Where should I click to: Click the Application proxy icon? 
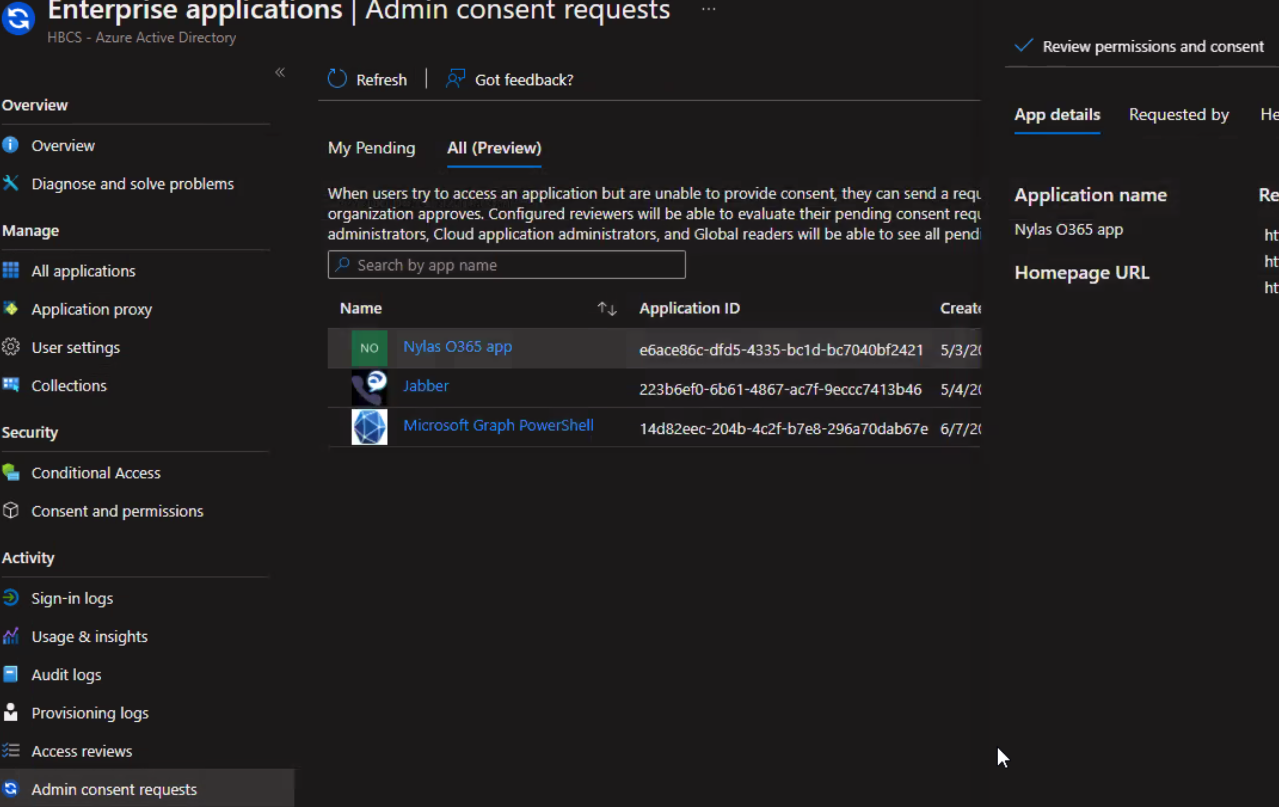click(x=10, y=308)
